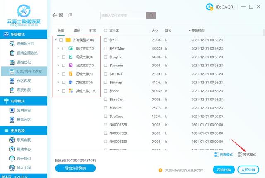Viewport: 265px width, 178px height.
Task: Sort by 修改时间 column arrow
Action: click(190, 31)
